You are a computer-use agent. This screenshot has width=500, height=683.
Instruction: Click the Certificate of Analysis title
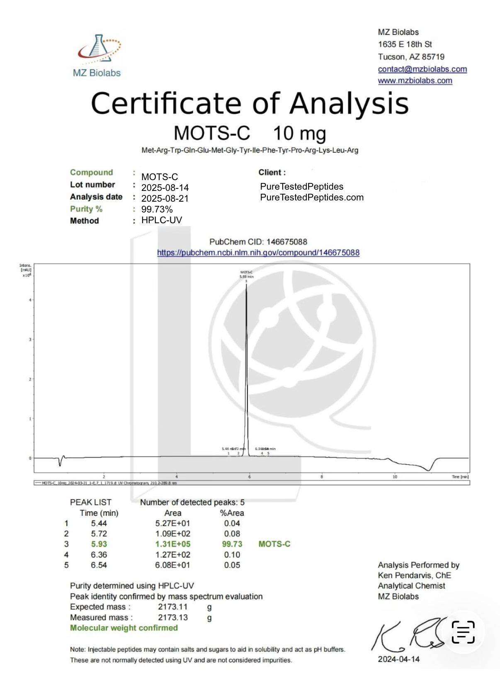[250, 103]
